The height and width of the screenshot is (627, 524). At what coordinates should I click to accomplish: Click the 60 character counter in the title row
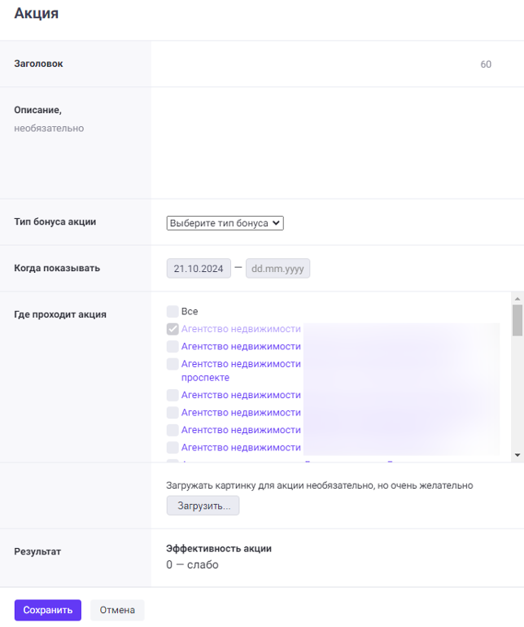tap(486, 64)
